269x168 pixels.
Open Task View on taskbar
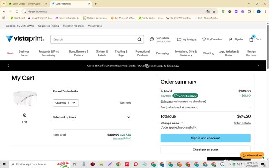(x=75, y=164)
